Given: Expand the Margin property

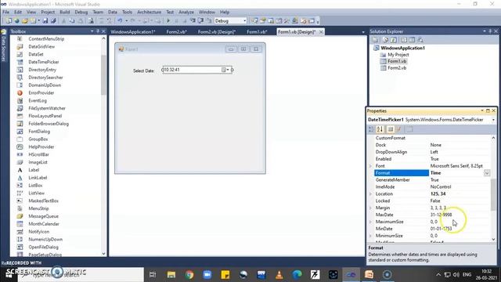Looking at the screenshot, I should [x=370, y=208].
